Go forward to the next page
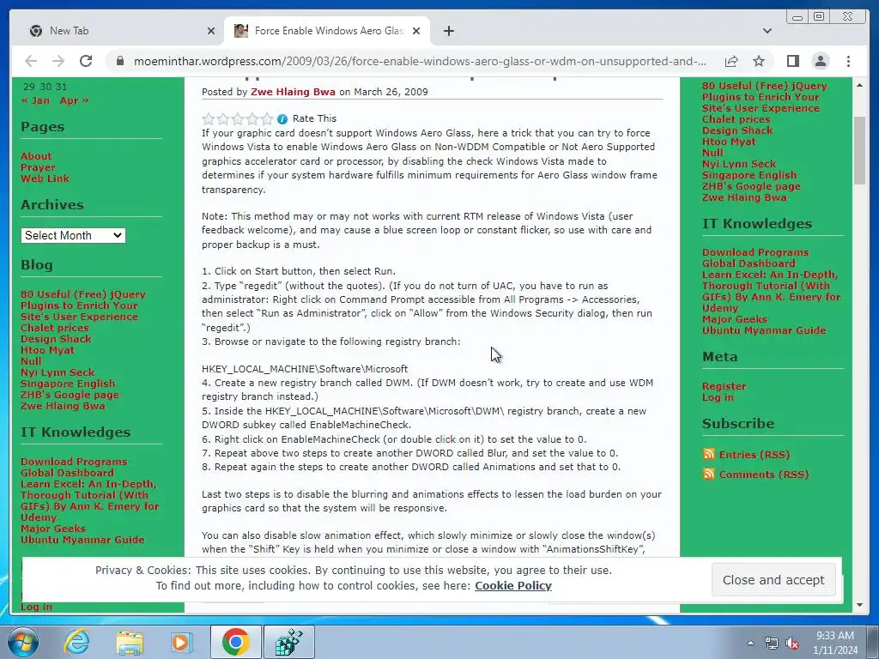879x659 pixels. coord(58,61)
